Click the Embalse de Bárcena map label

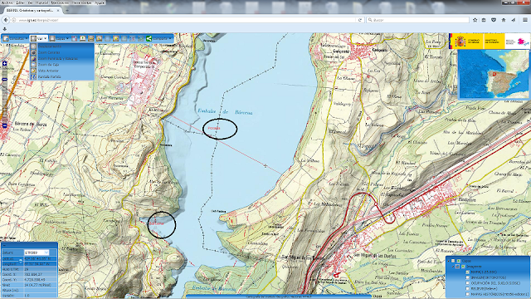[225, 111]
